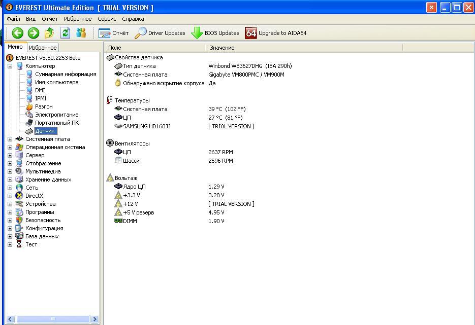Select the Разгон tree item
The height and width of the screenshot is (325, 475).
click(x=44, y=106)
